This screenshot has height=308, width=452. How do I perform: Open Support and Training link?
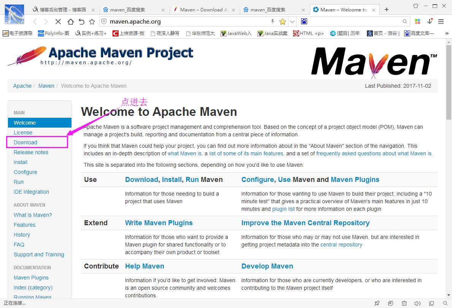39,254
